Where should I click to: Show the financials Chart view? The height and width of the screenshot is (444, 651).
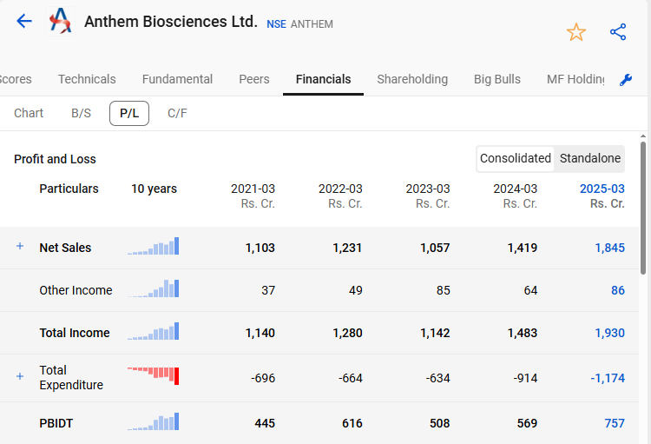pyautogui.click(x=29, y=113)
